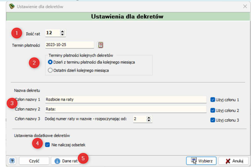Confirm with the Wybierz button
The image size is (251, 167).
coord(201,161)
